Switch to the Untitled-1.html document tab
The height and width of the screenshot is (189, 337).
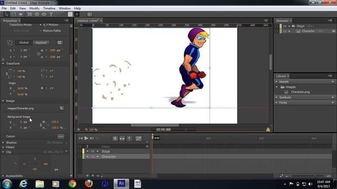click(88, 21)
